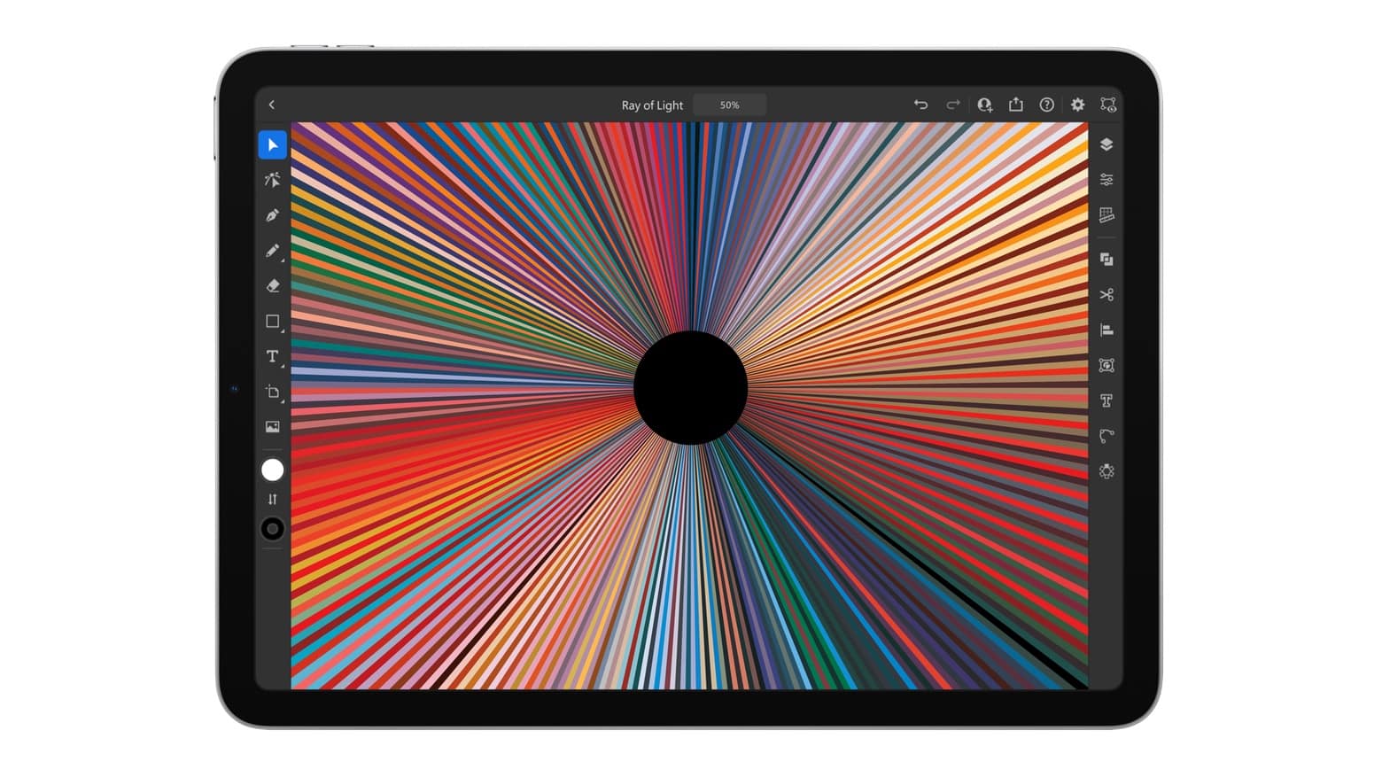Open the white fill color swatch
Viewport: 1382px width, 777px height.
(x=273, y=470)
